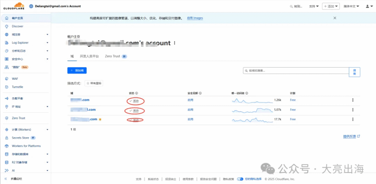Expand the 计算 (Workers) sidebar section
The height and width of the screenshot is (184, 376).
tap(47, 129)
